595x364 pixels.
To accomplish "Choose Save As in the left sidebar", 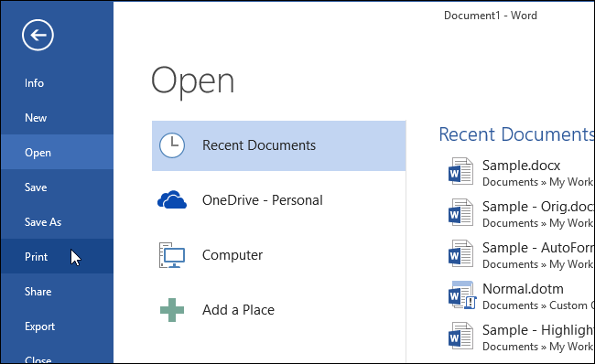I will [57, 222].
